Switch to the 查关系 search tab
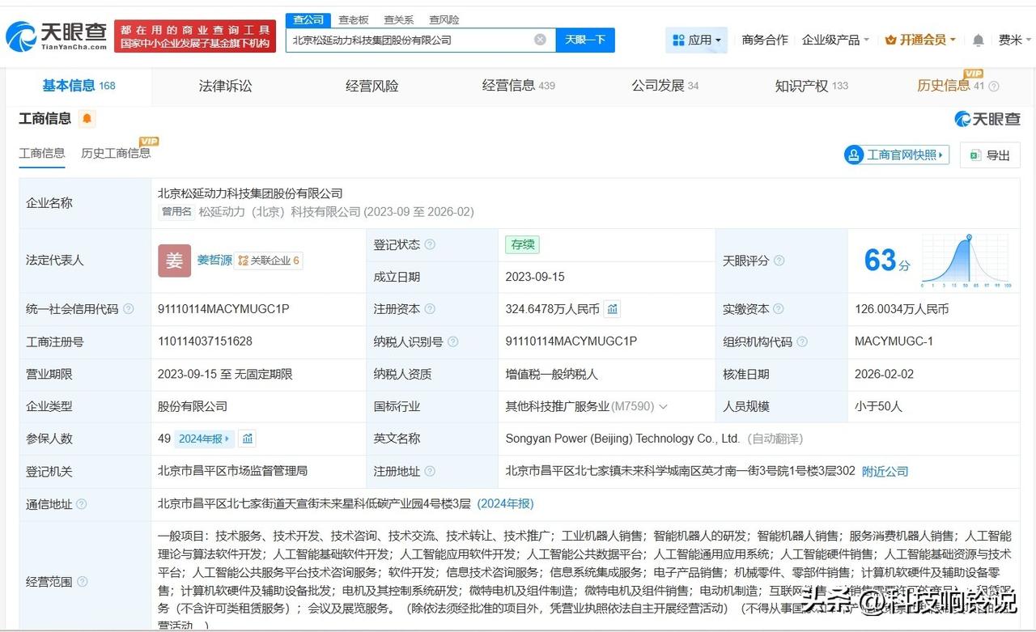This screenshot has height=632, width=1036. click(398, 19)
